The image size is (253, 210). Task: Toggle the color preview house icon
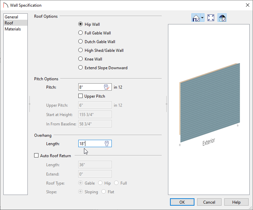[222, 18]
